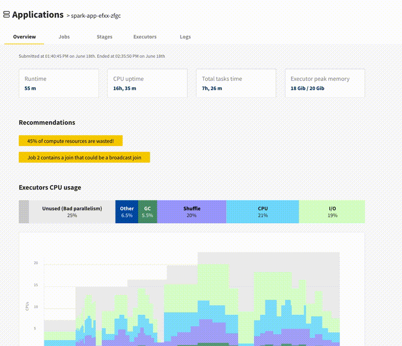Click the compute resources wasted warning
This screenshot has height=346, width=402.
click(x=70, y=141)
